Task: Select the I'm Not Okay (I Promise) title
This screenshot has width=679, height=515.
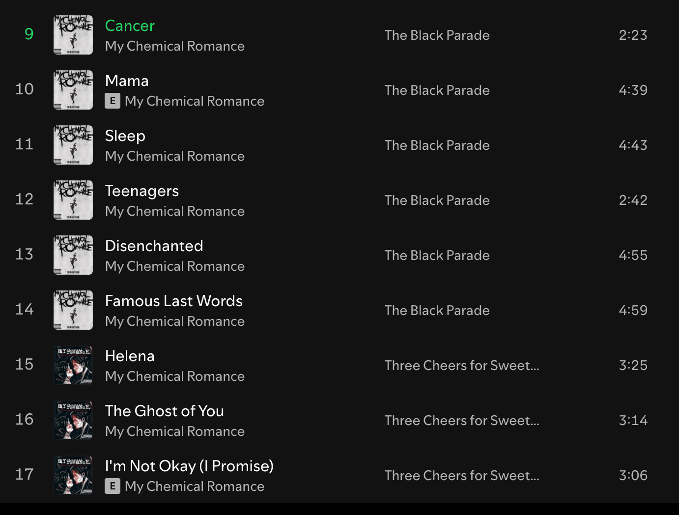Action: (189, 466)
